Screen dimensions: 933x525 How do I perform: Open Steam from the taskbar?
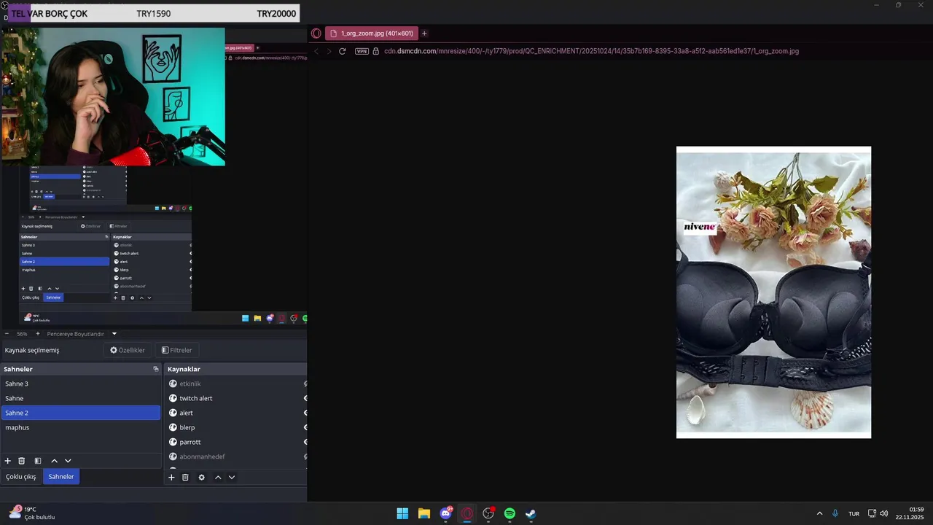(x=531, y=513)
